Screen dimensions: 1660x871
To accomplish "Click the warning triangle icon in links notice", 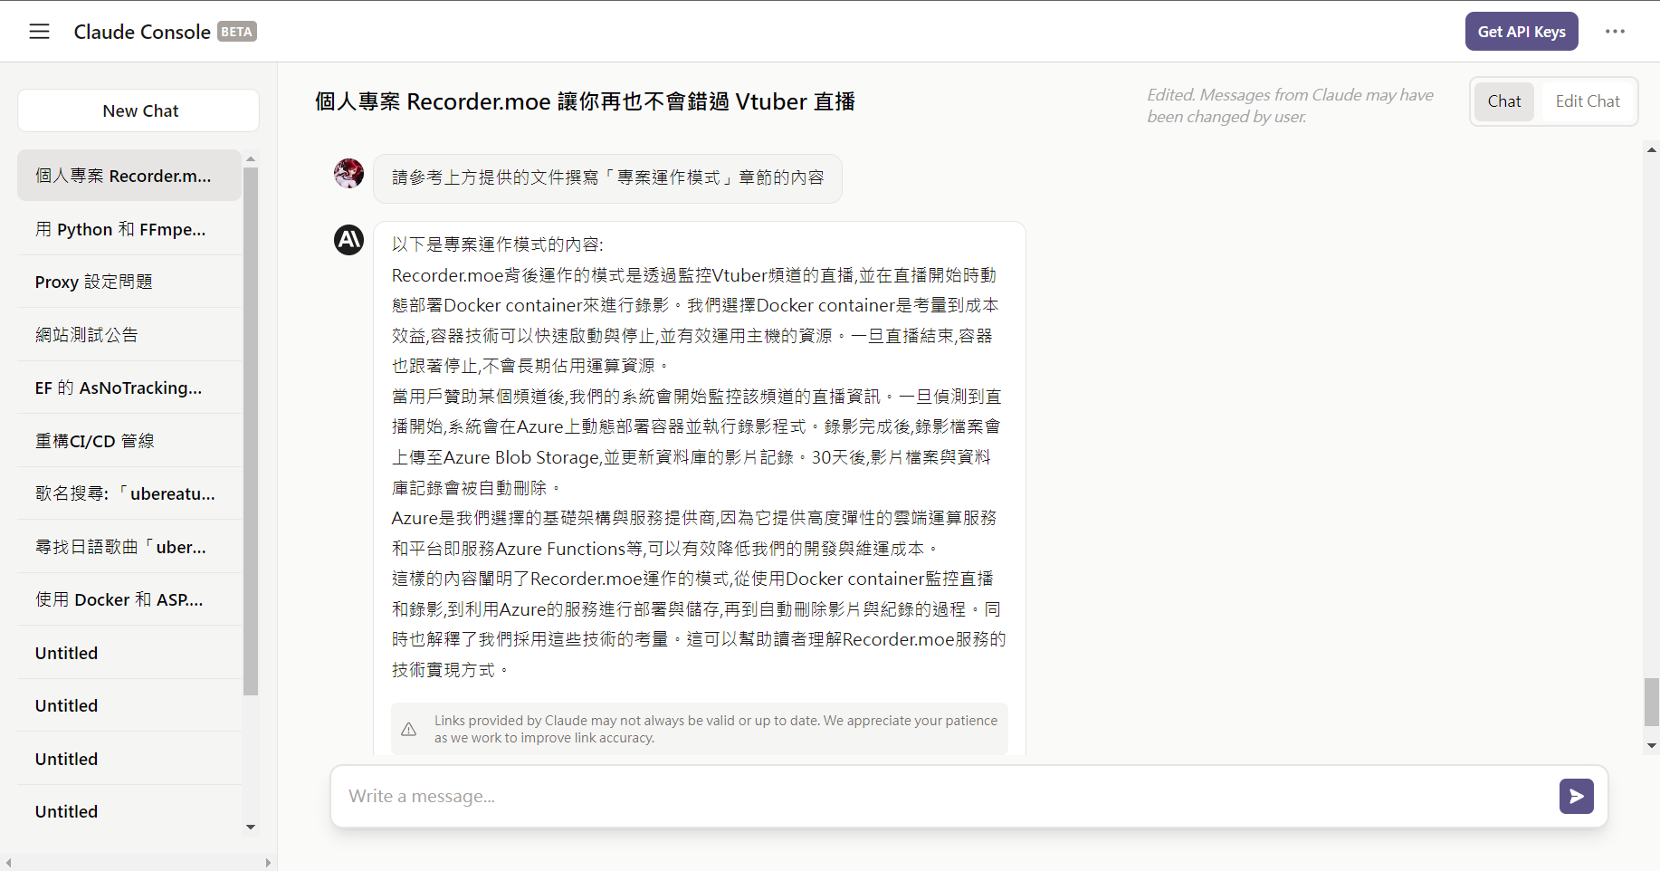I will coord(409,729).
